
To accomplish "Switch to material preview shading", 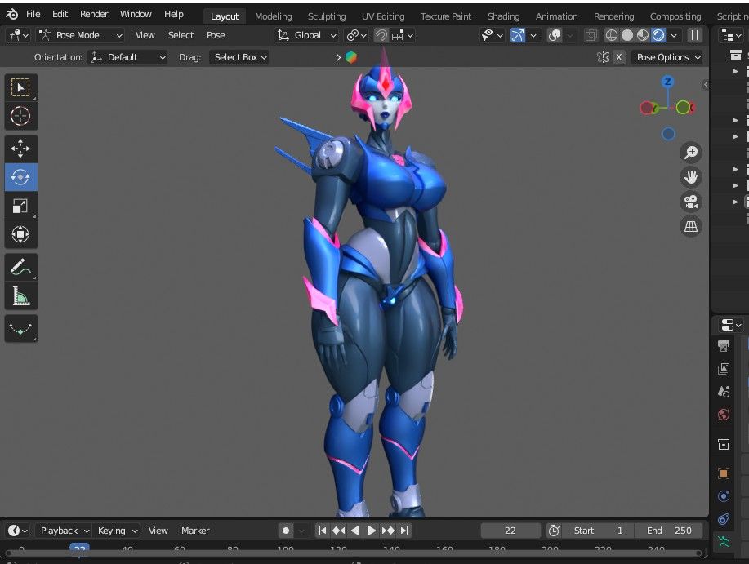I will tap(643, 35).
